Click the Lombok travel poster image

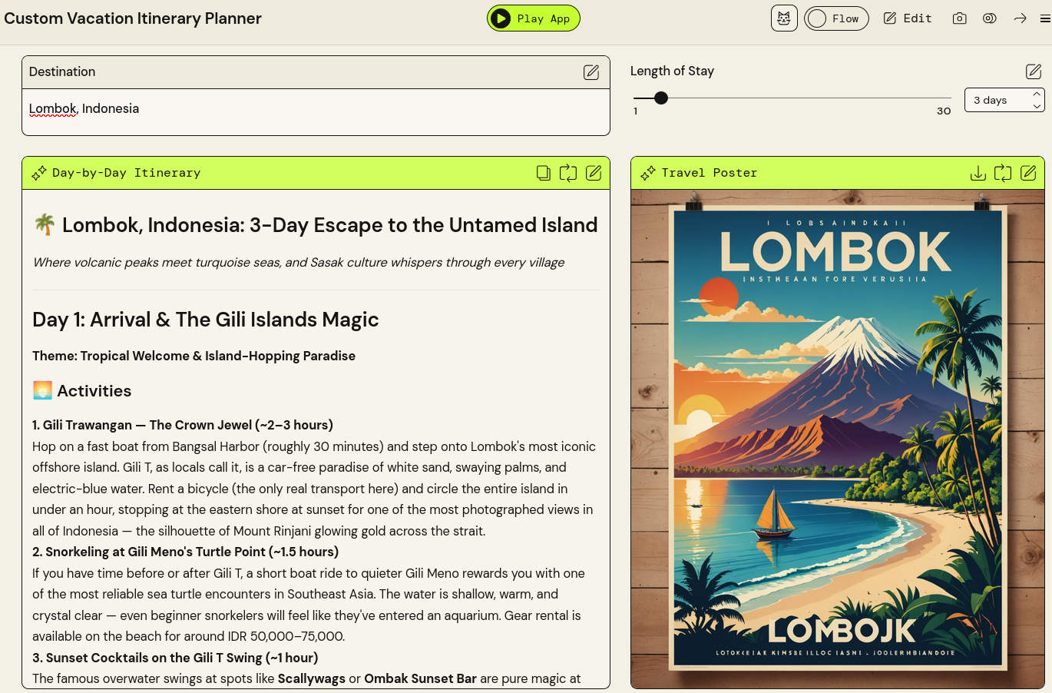click(x=838, y=439)
